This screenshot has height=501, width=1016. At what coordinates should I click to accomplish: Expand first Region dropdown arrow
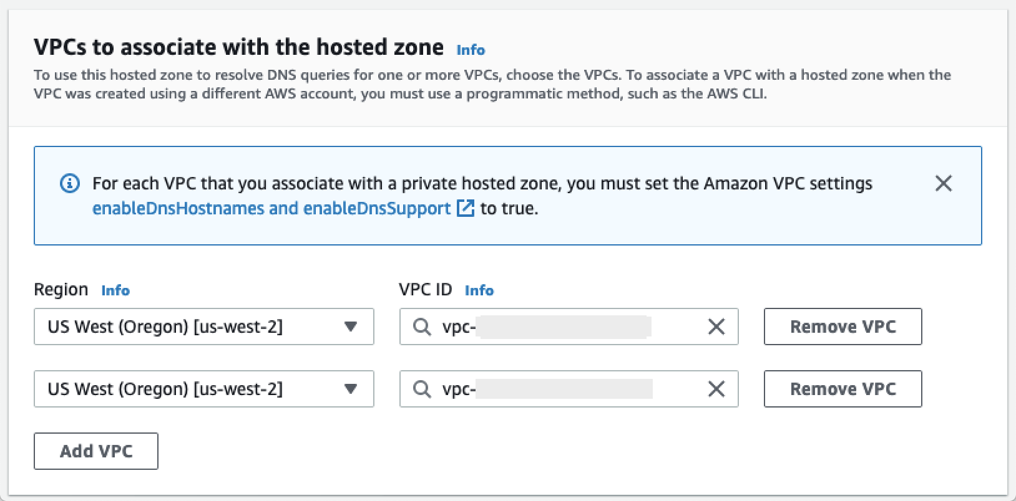(351, 327)
